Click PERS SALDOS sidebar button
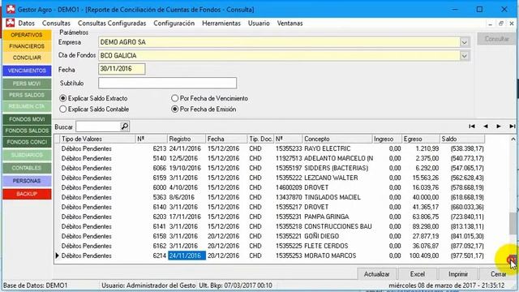Image resolution: width=519 pixels, height=292 pixels. click(x=27, y=95)
